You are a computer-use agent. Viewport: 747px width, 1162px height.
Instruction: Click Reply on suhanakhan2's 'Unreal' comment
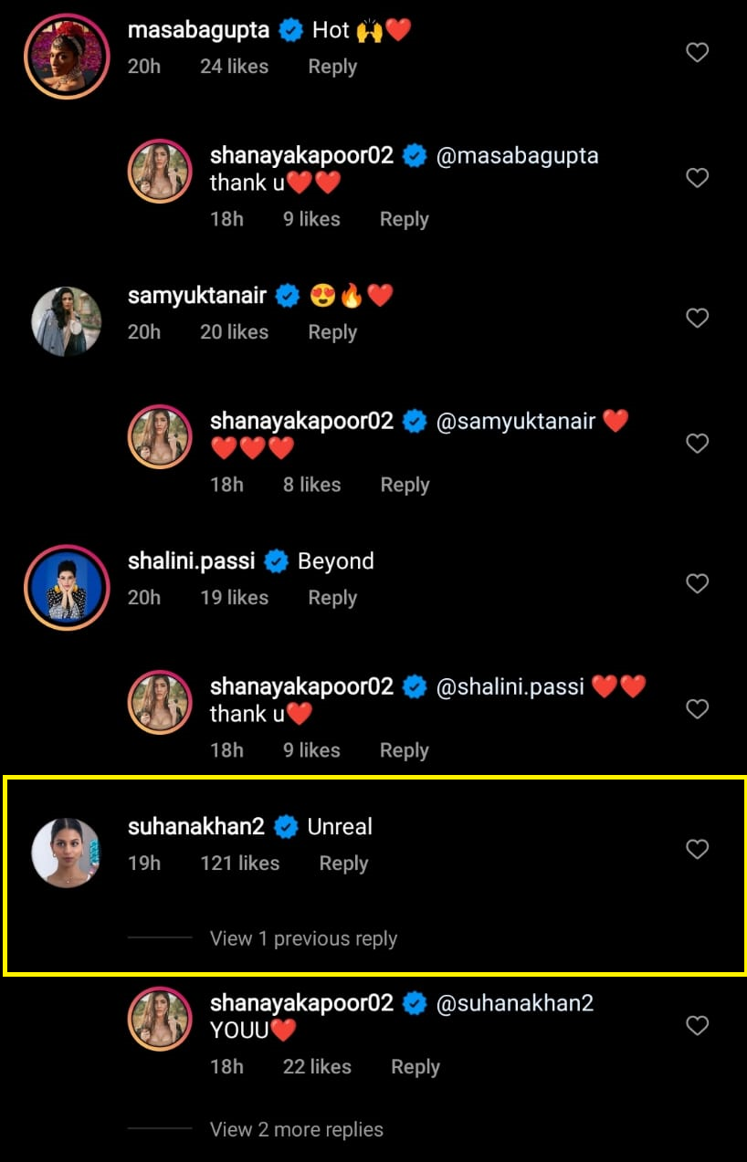343,863
